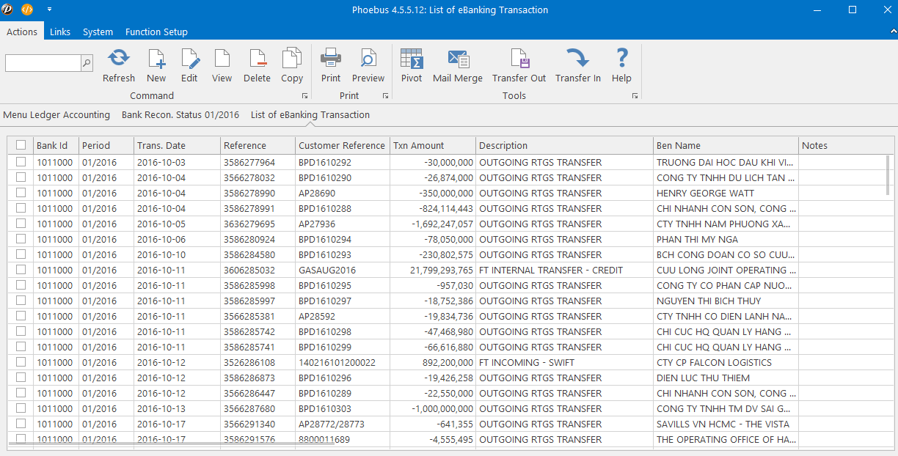Create a New record from the ribbon
Image resolution: width=898 pixels, height=456 pixels.
click(156, 66)
